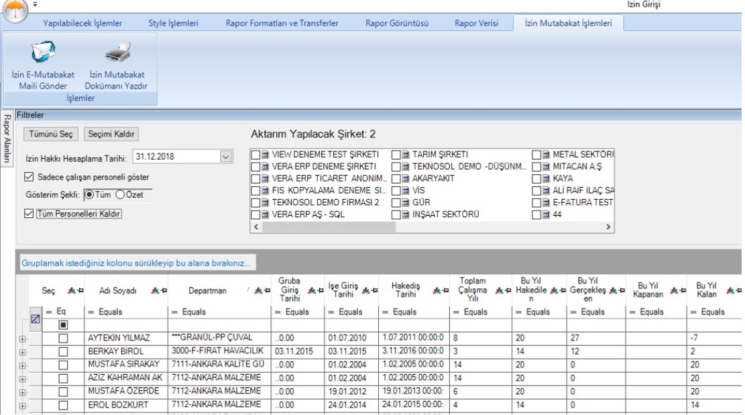Switch to the Rapor Görüntüsü tab
Viewport: 745px width, 415px height.
[396, 23]
